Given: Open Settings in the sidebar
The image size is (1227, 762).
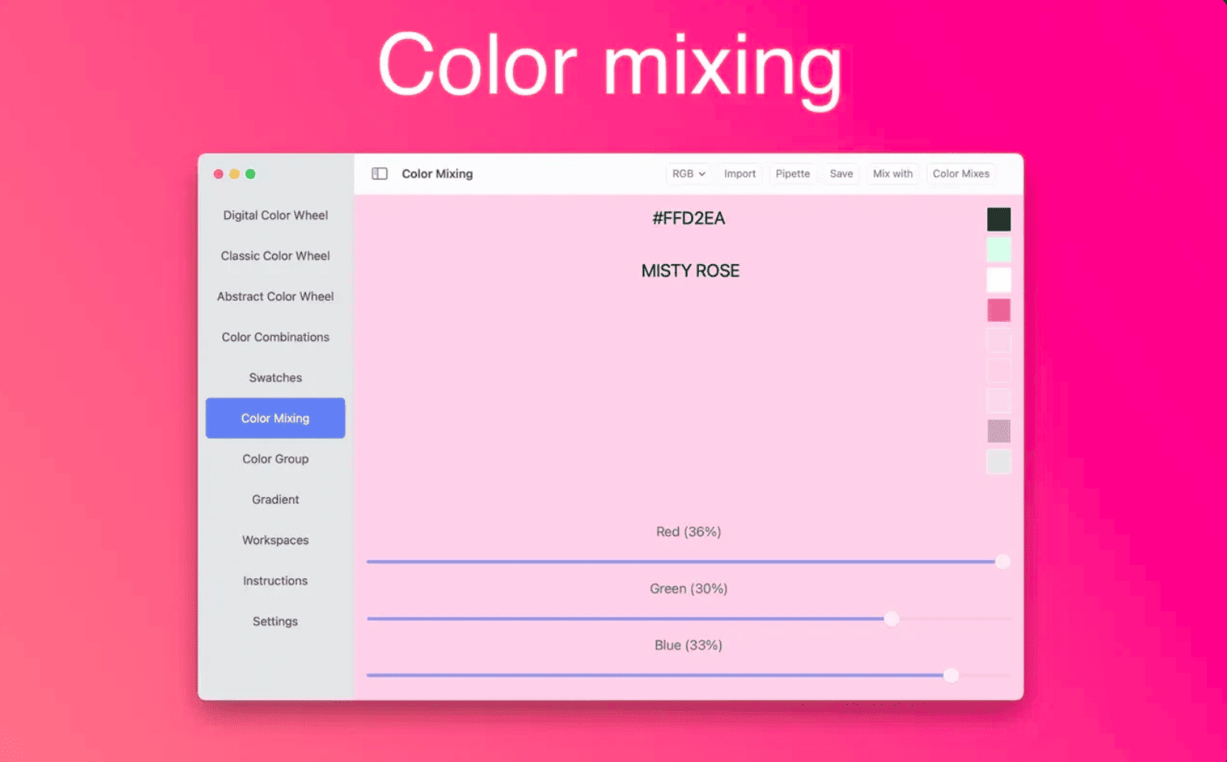Looking at the screenshot, I should point(275,621).
